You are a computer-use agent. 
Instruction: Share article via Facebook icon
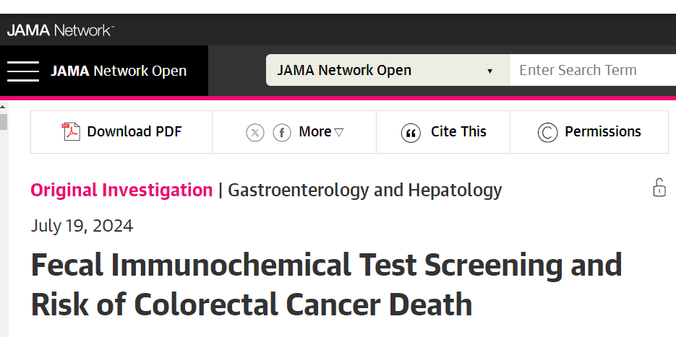pyautogui.click(x=282, y=132)
